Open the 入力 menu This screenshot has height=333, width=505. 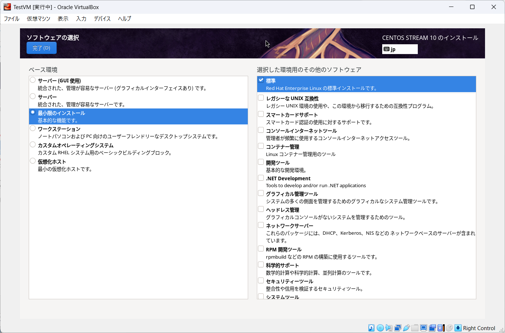tap(81, 19)
